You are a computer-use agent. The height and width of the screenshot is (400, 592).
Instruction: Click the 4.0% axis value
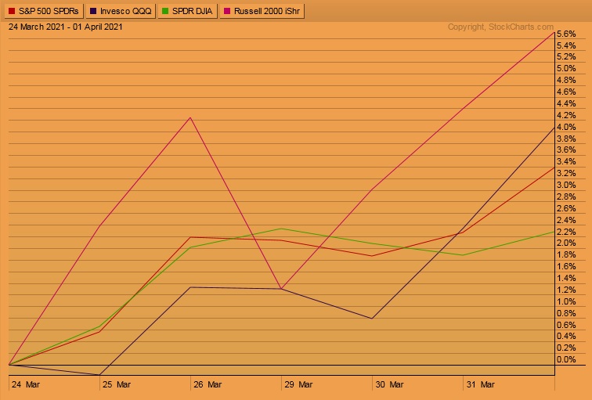coord(566,127)
